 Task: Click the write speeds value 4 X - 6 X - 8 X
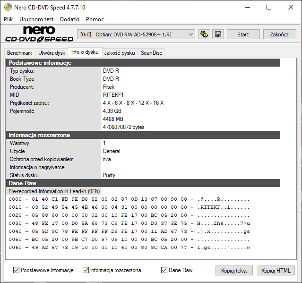tap(133, 103)
